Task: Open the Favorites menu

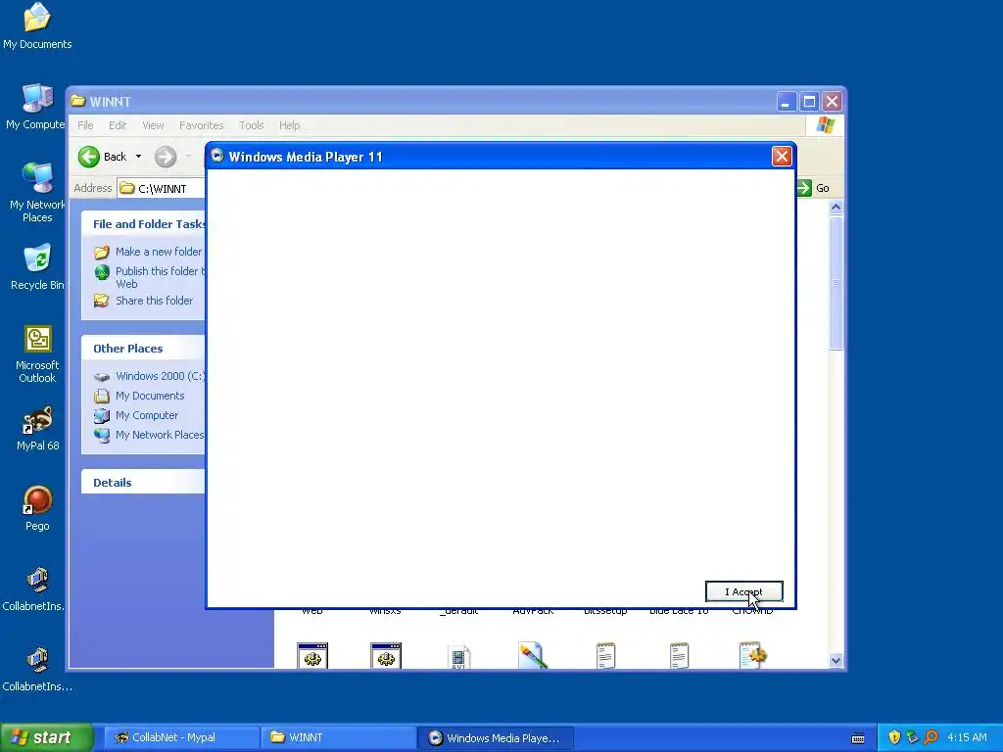Action: point(202,125)
